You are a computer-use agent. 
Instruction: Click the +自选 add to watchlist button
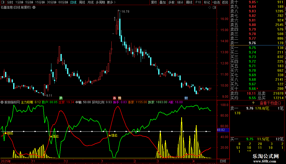(216, 2)
